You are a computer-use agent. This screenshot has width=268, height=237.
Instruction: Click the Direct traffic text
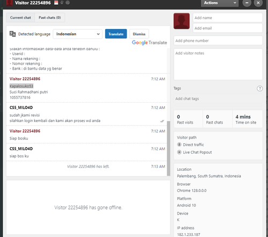pyautogui.click(x=193, y=144)
